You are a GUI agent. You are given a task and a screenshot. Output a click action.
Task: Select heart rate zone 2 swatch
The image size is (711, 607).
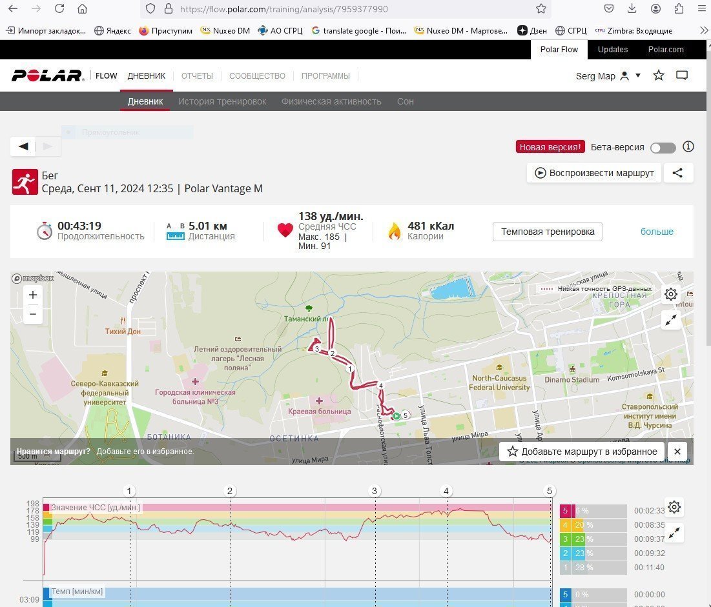(565, 553)
